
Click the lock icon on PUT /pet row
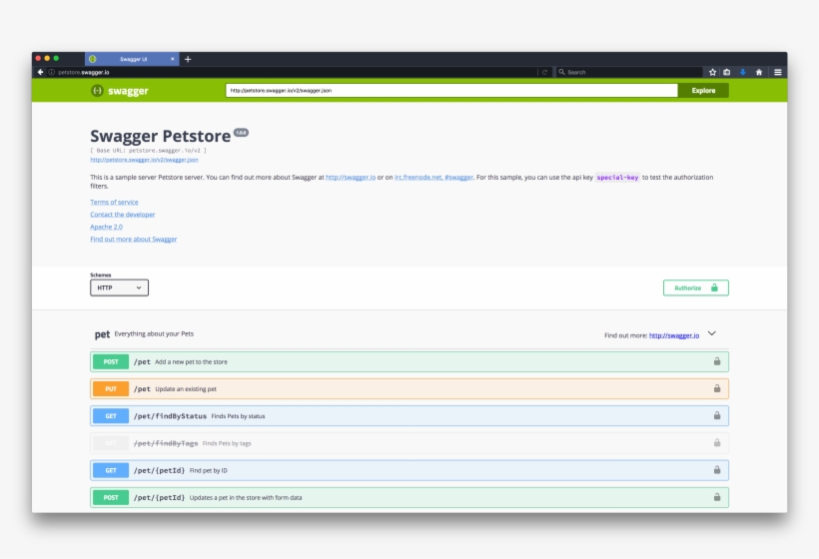tap(716, 388)
